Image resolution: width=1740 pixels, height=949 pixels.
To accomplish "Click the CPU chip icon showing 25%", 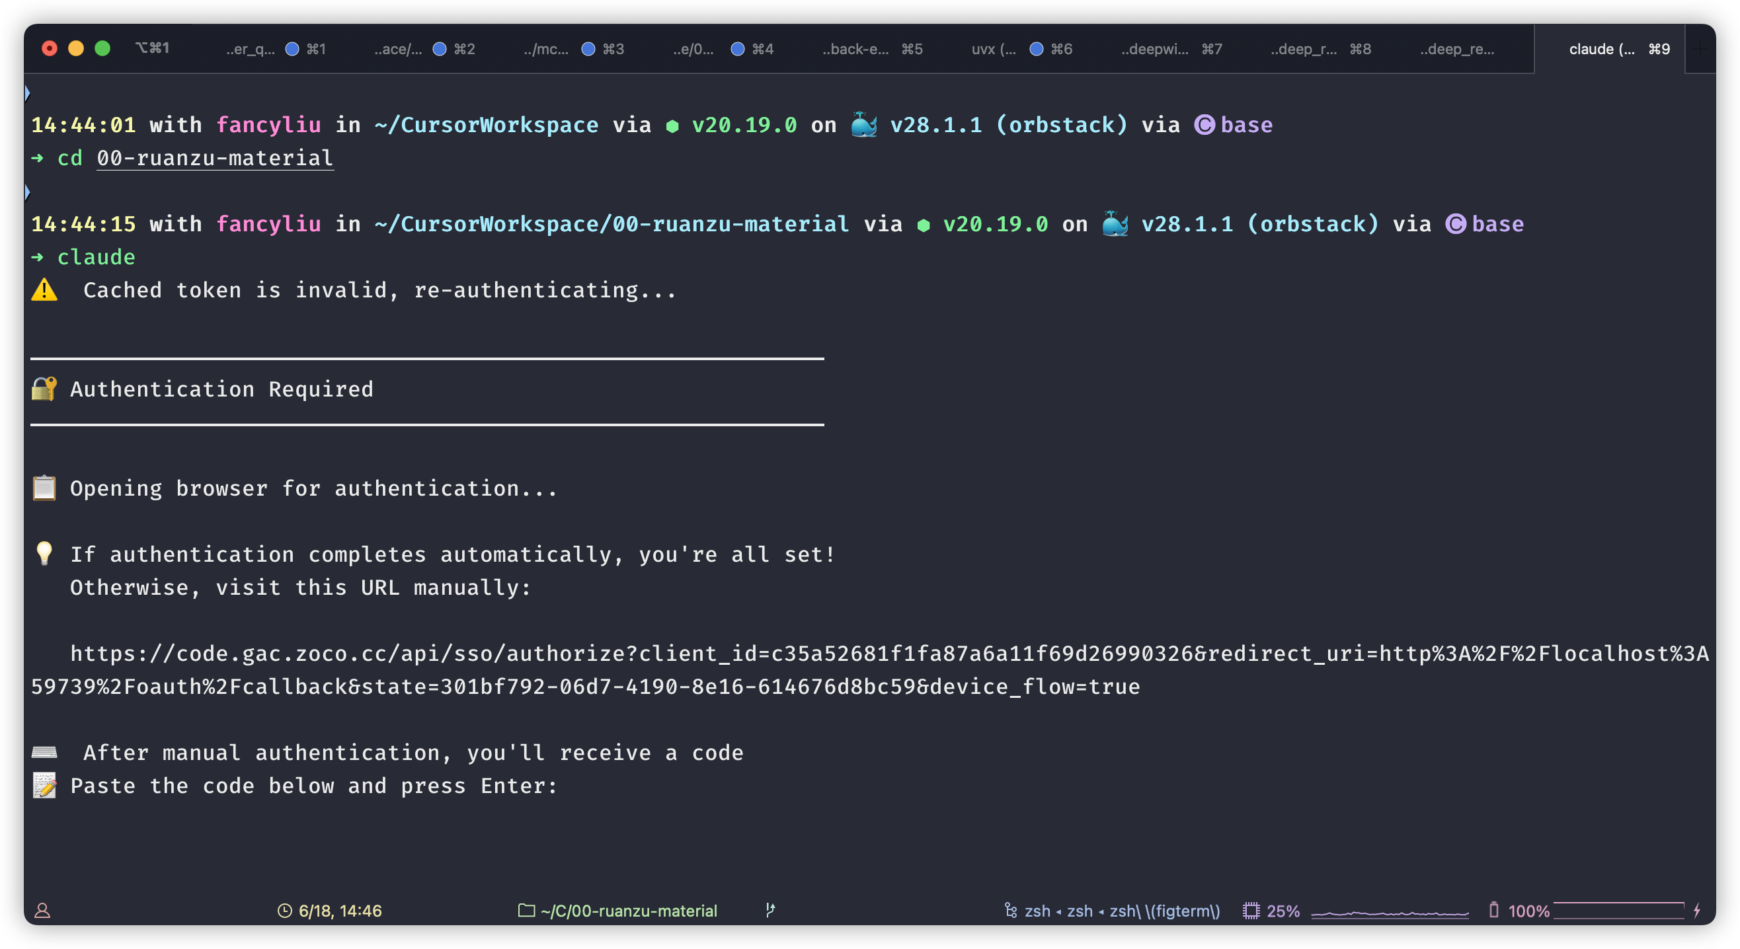I will tap(1251, 911).
